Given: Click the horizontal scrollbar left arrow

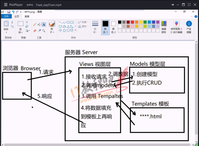Looking at the screenshot, I should (2, 145).
